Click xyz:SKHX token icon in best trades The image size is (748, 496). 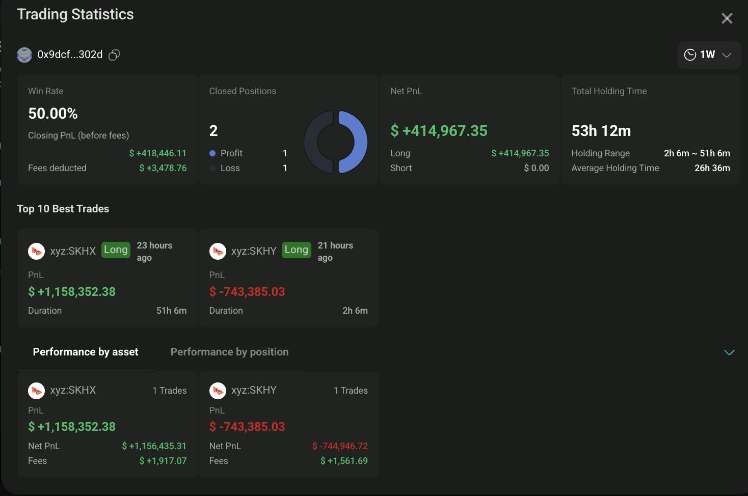(36, 251)
